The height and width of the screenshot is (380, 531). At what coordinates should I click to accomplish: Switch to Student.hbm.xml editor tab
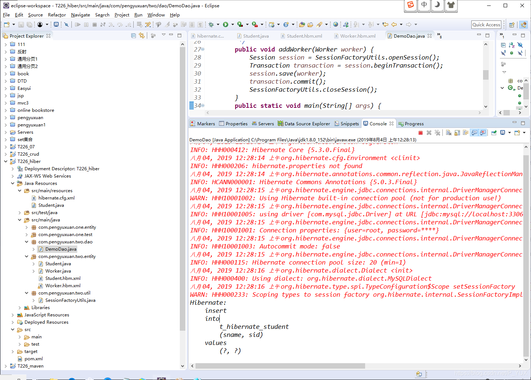(301, 36)
